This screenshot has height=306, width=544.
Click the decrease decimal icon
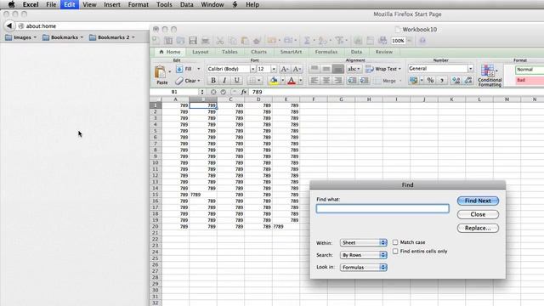tap(468, 81)
